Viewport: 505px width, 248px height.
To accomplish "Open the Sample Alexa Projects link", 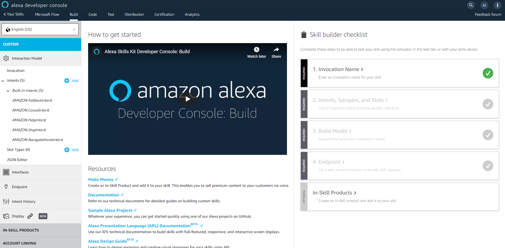I will click(x=110, y=210).
